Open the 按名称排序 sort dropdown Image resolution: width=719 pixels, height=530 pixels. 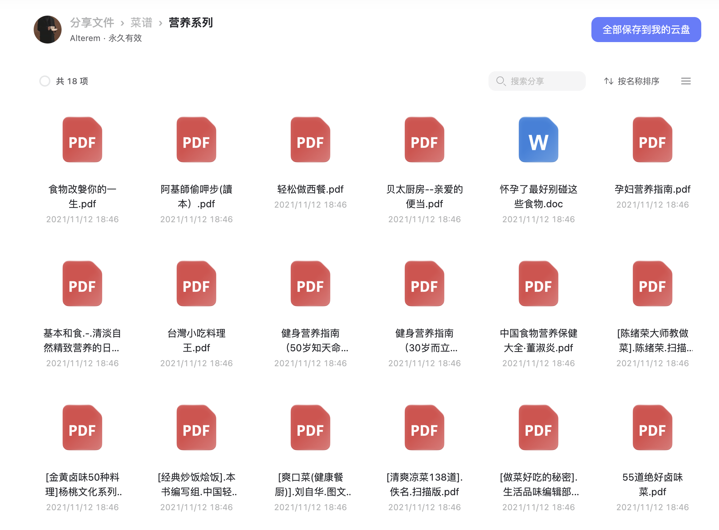coord(632,81)
